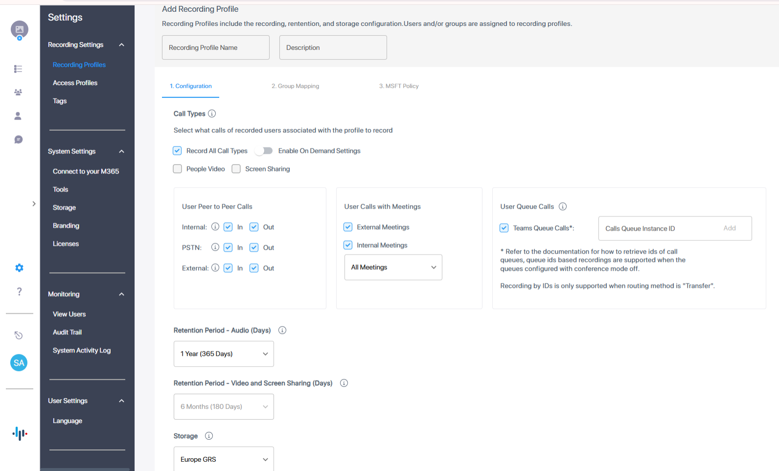This screenshot has height=471, width=779.
Task: Open the audio retention 1 Year dropdown
Action: click(224, 354)
